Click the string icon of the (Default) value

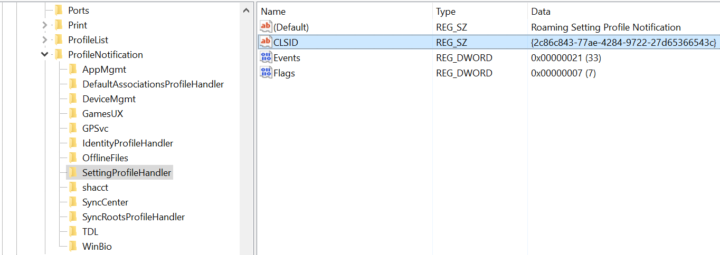click(266, 27)
